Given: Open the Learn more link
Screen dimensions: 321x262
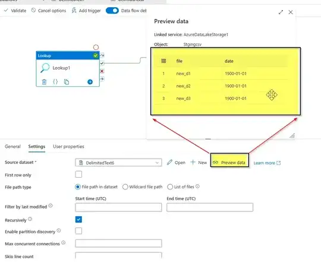Looking at the screenshot, I should [267, 163].
